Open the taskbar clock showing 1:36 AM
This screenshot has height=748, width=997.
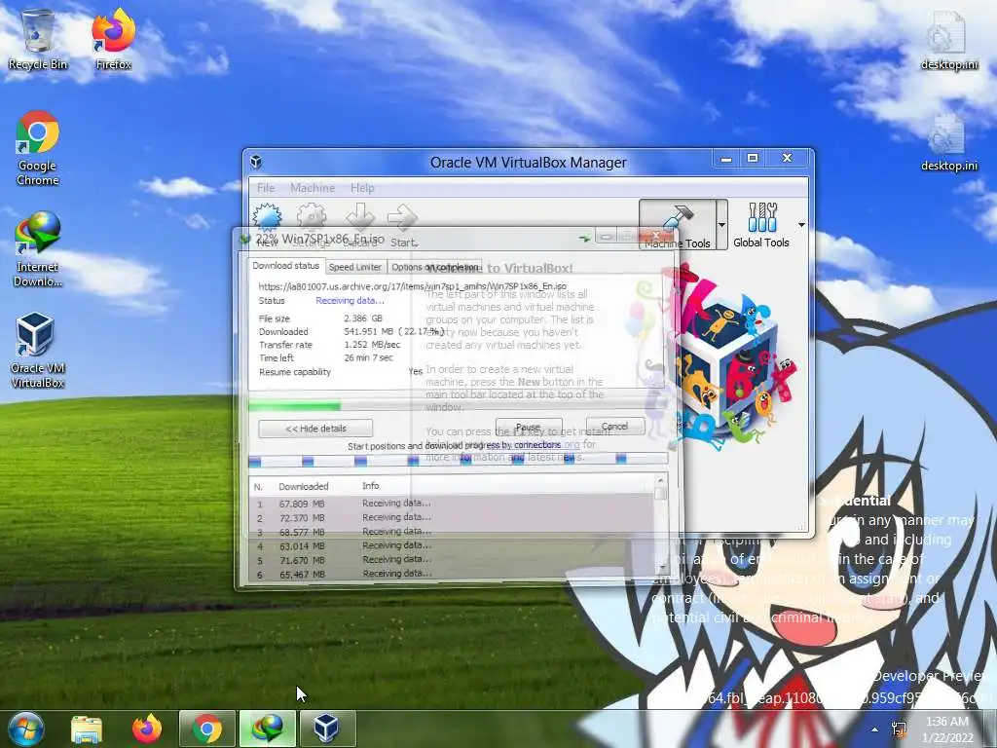947,729
